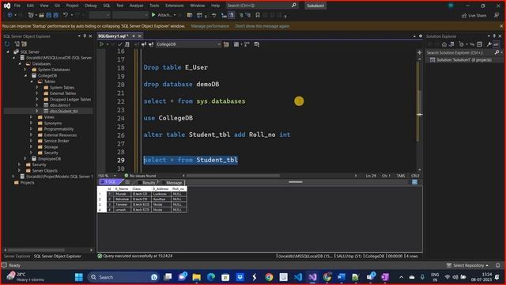The width and height of the screenshot is (506, 285).
Task: Open the Attach button dropdown arrow
Action: coord(175,15)
